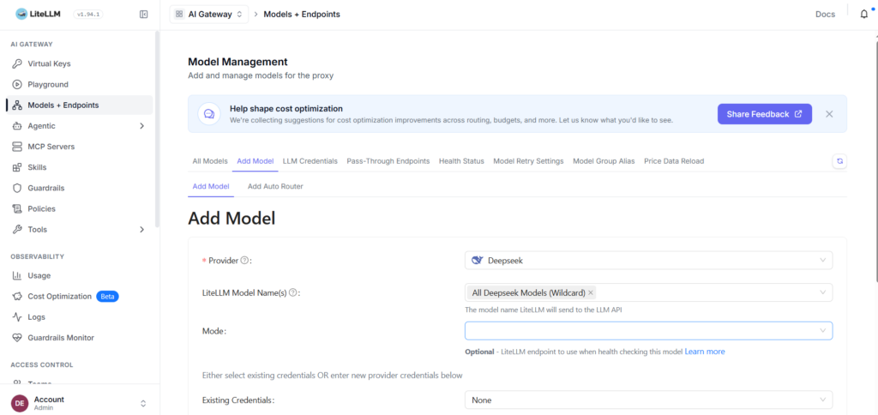Open Playground in the sidebar
The height and width of the screenshot is (415, 878).
pos(80,85)
